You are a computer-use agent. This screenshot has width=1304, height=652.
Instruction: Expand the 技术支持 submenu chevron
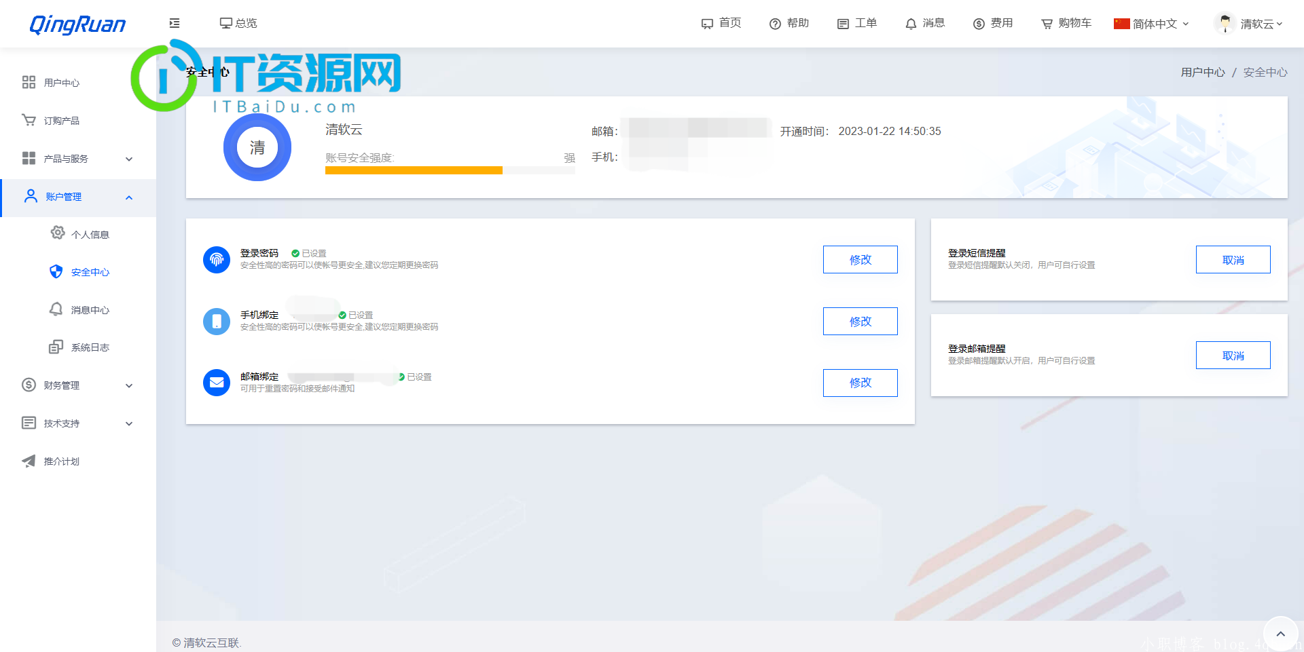[129, 423]
